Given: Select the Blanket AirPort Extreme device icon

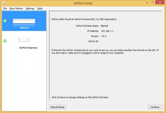Looking at the screenshot, I should pos(24,21).
